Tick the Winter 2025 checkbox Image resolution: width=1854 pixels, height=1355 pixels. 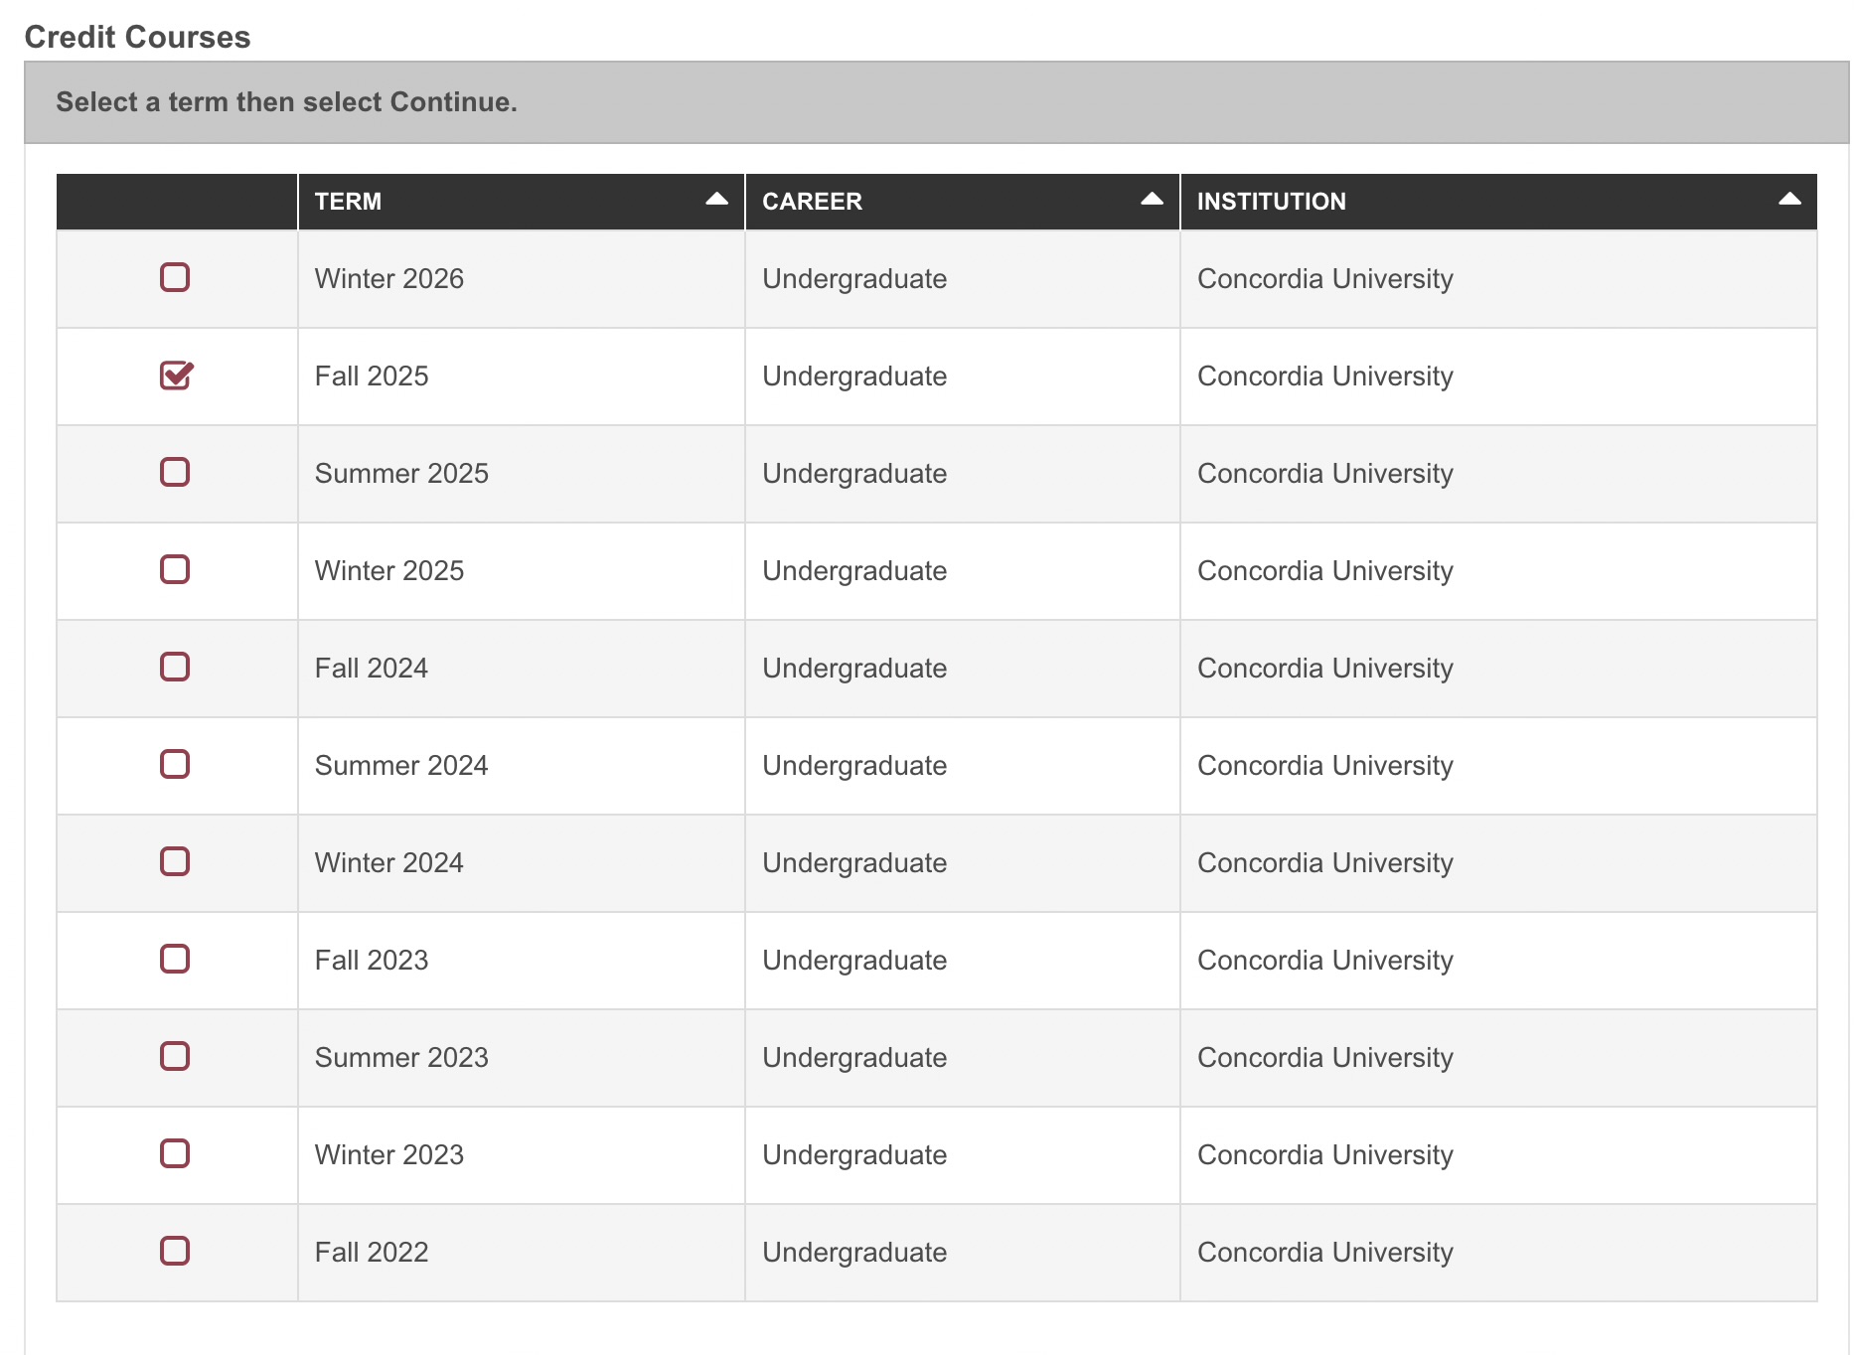coord(175,569)
